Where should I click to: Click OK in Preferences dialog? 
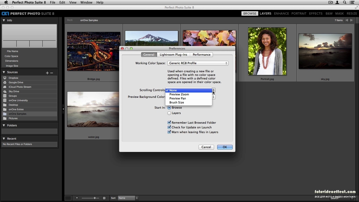point(225,147)
